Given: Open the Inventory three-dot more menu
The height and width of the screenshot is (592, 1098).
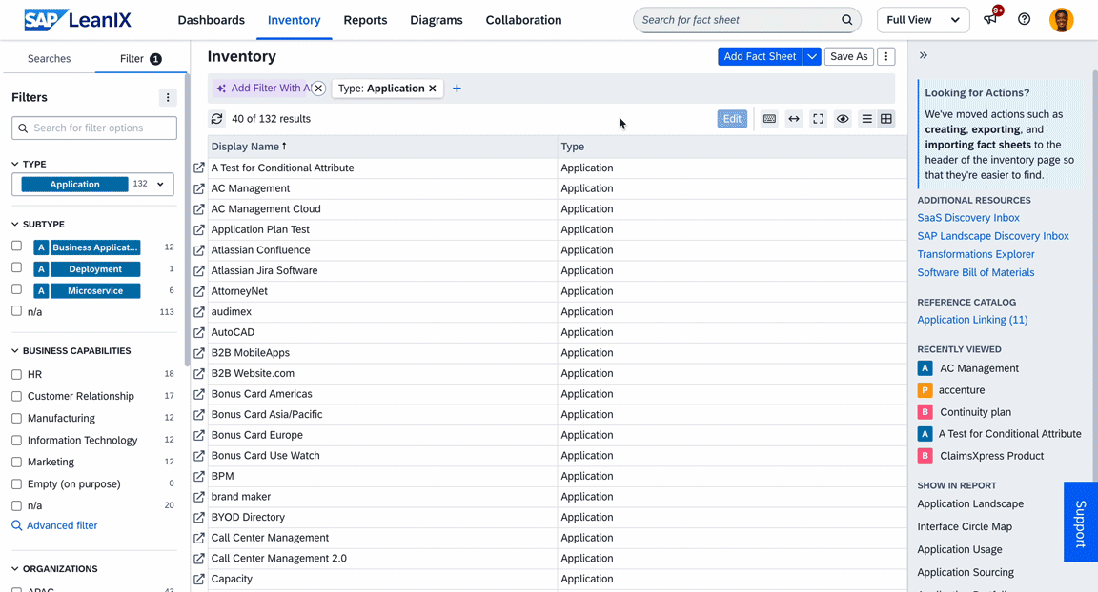Looking at the screenshot, I should click(x=885, y=56).
